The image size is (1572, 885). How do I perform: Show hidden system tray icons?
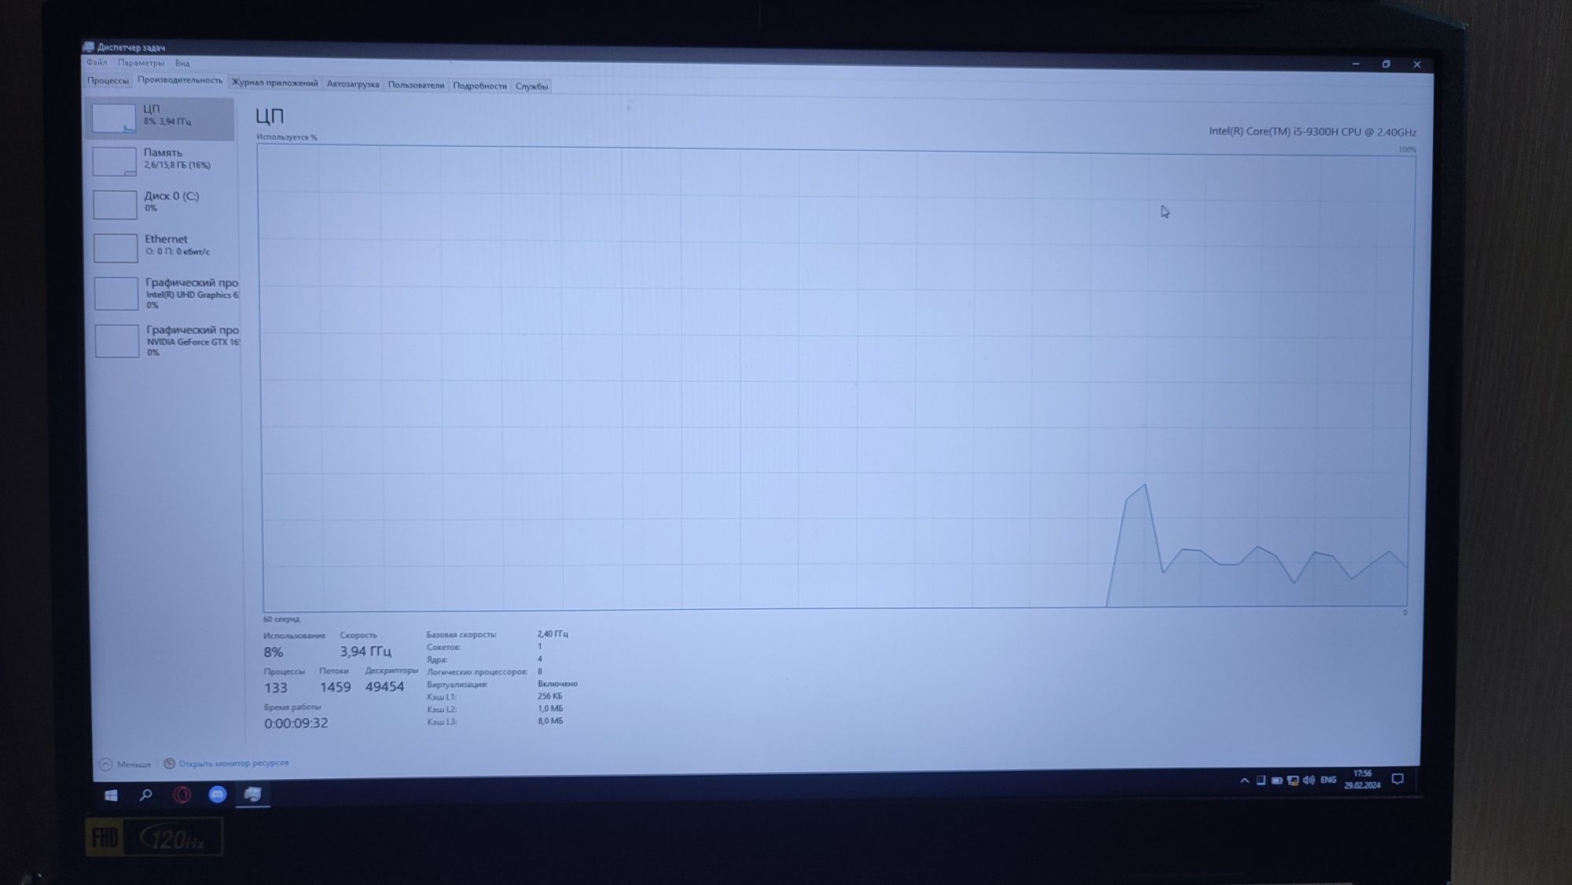[x=1244, y=780]
